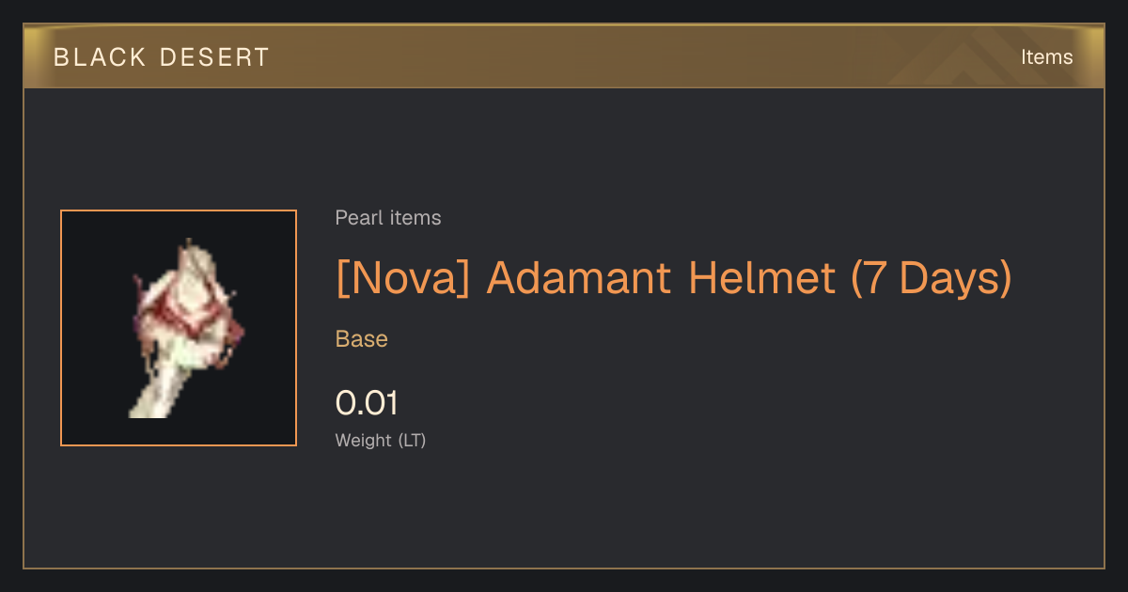This screenshot has width=1128, height=592.
Task: Click the word [Nova] in the title
Action: click(x=402, y=277)
